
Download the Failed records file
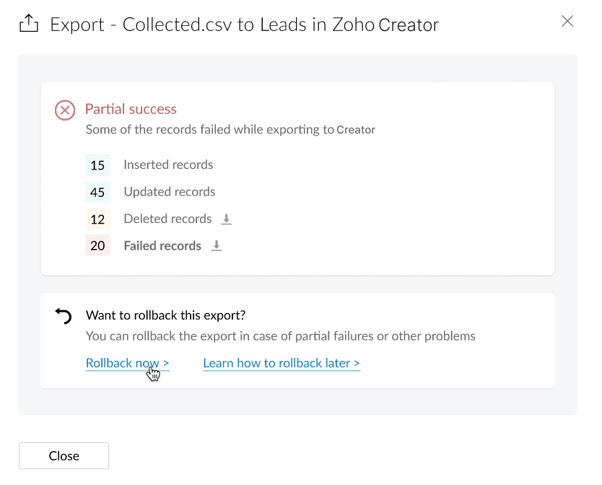(x=217, y=246)
